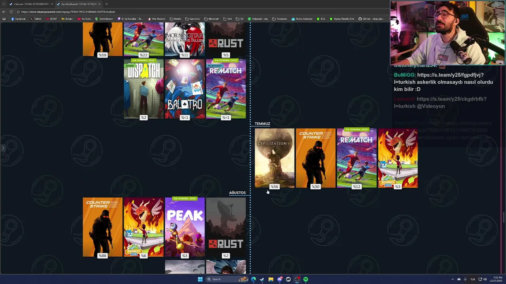This screenshot has height=284, width=506.
Task: Open the Balatro cover
Action: pos(185,89)
